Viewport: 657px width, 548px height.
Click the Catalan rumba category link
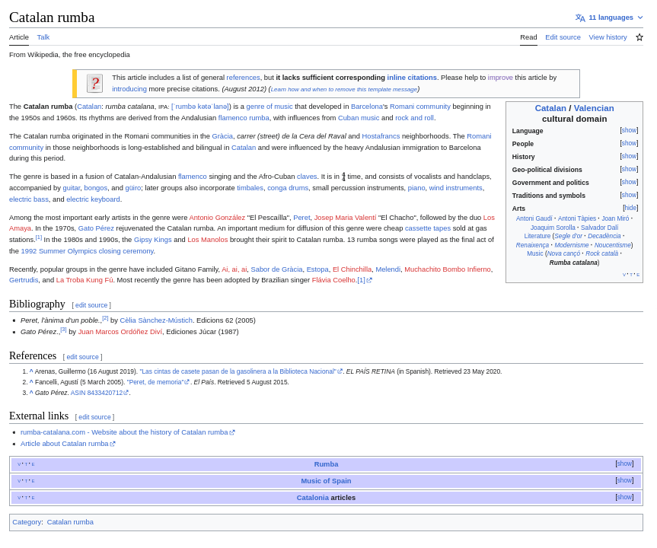[x=70, y=522]
